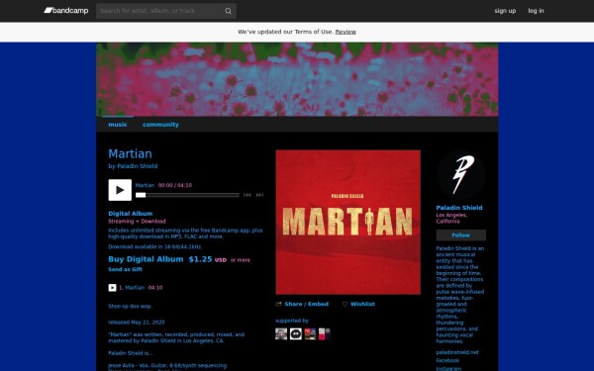Image resolution: width=594 pixels, height=371 pixels.
Task: Click the Share / Embed icon
Action: [x=278, y=304]
